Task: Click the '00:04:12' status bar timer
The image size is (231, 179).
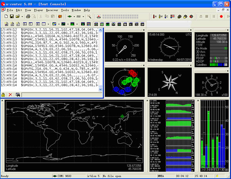Action: [182, 176]
